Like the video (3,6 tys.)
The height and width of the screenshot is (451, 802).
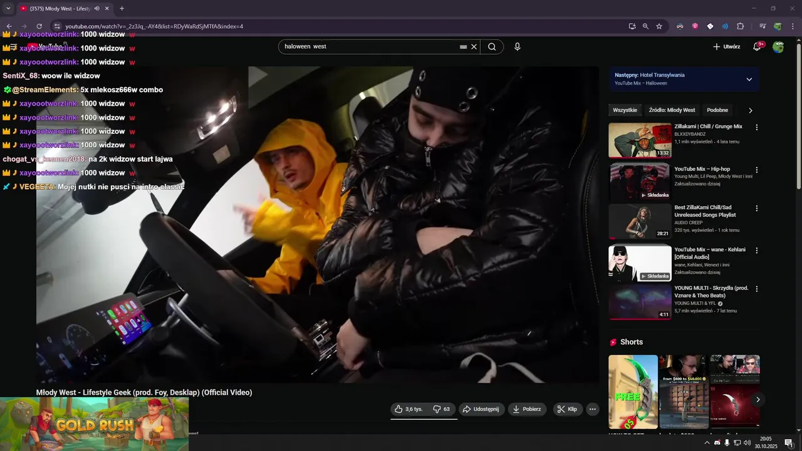[x=408, y=409]
